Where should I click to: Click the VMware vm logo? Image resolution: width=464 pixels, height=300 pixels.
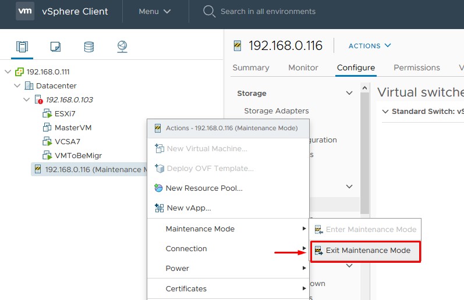click(x=25, y=11)
